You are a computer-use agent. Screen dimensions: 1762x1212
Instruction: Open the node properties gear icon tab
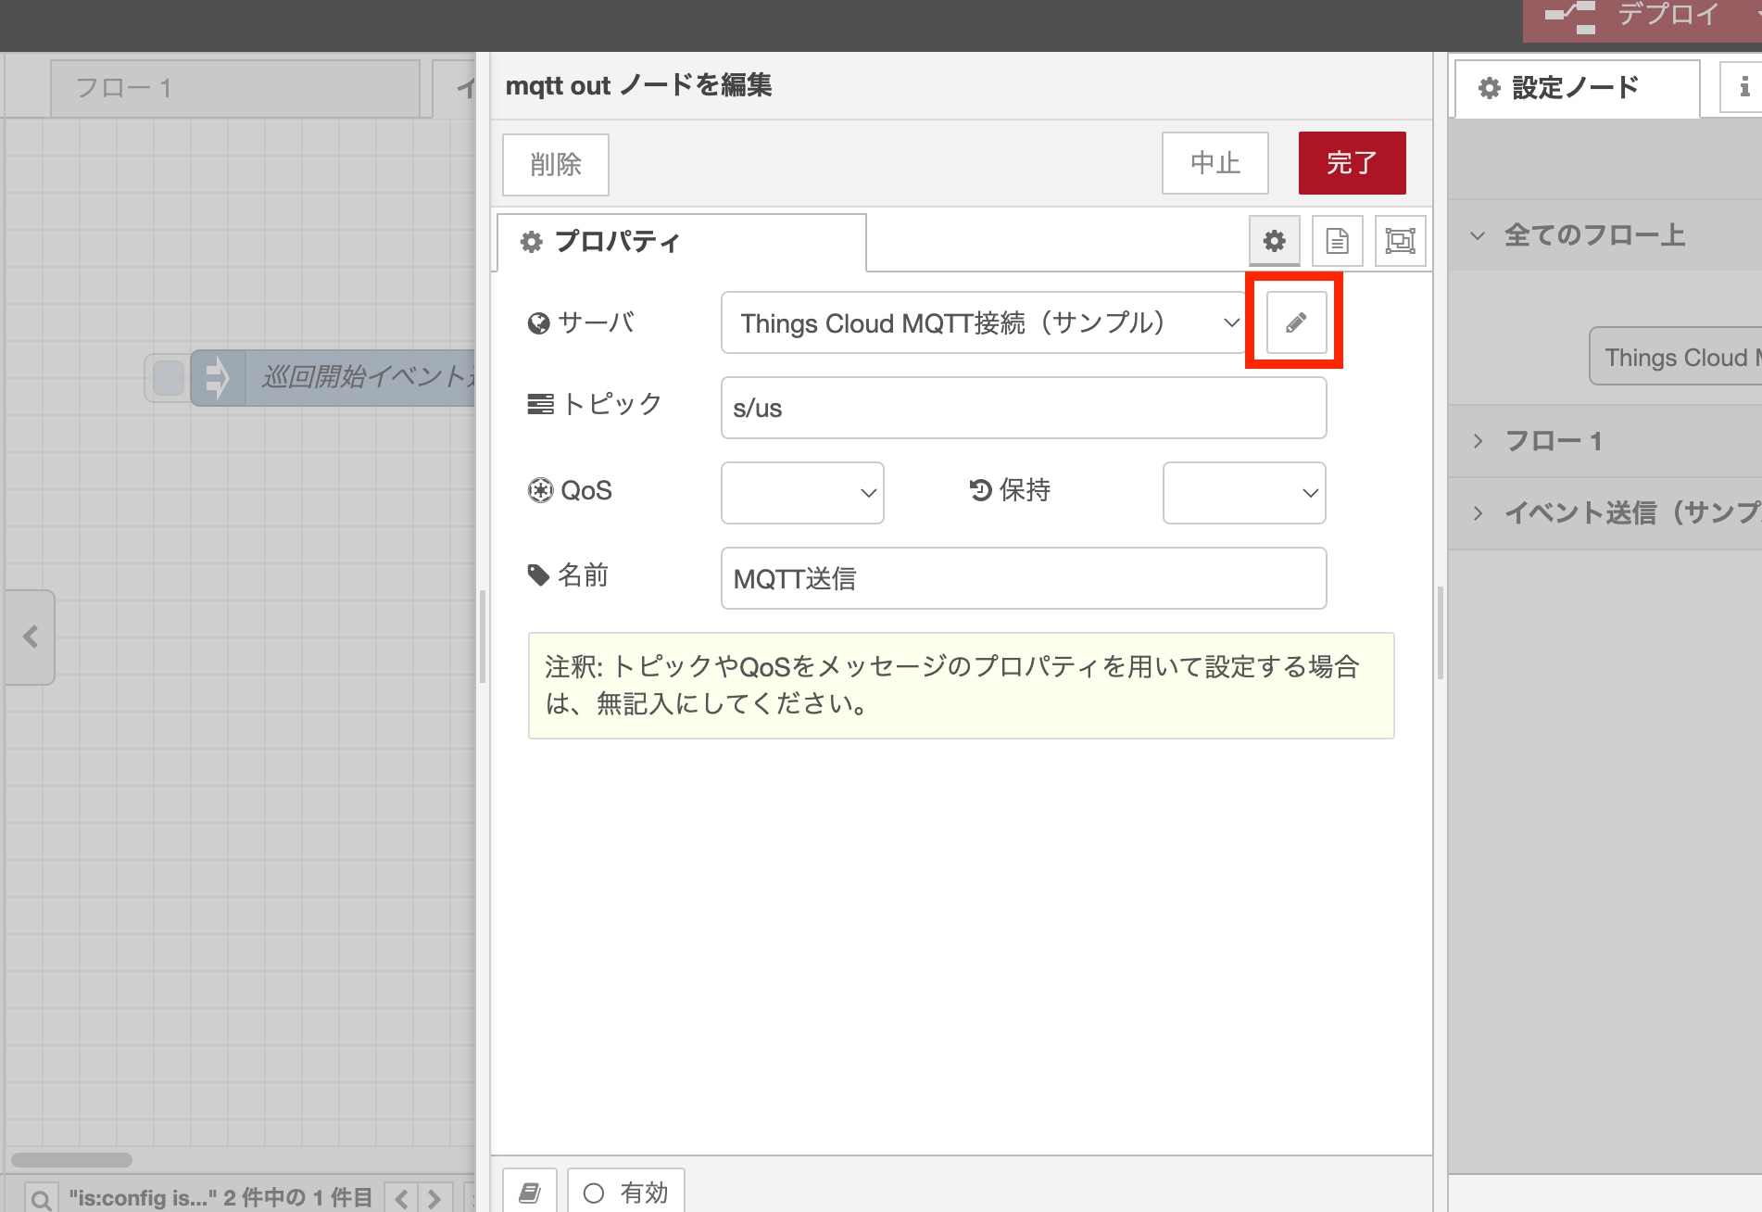[x=1274, y=241]
